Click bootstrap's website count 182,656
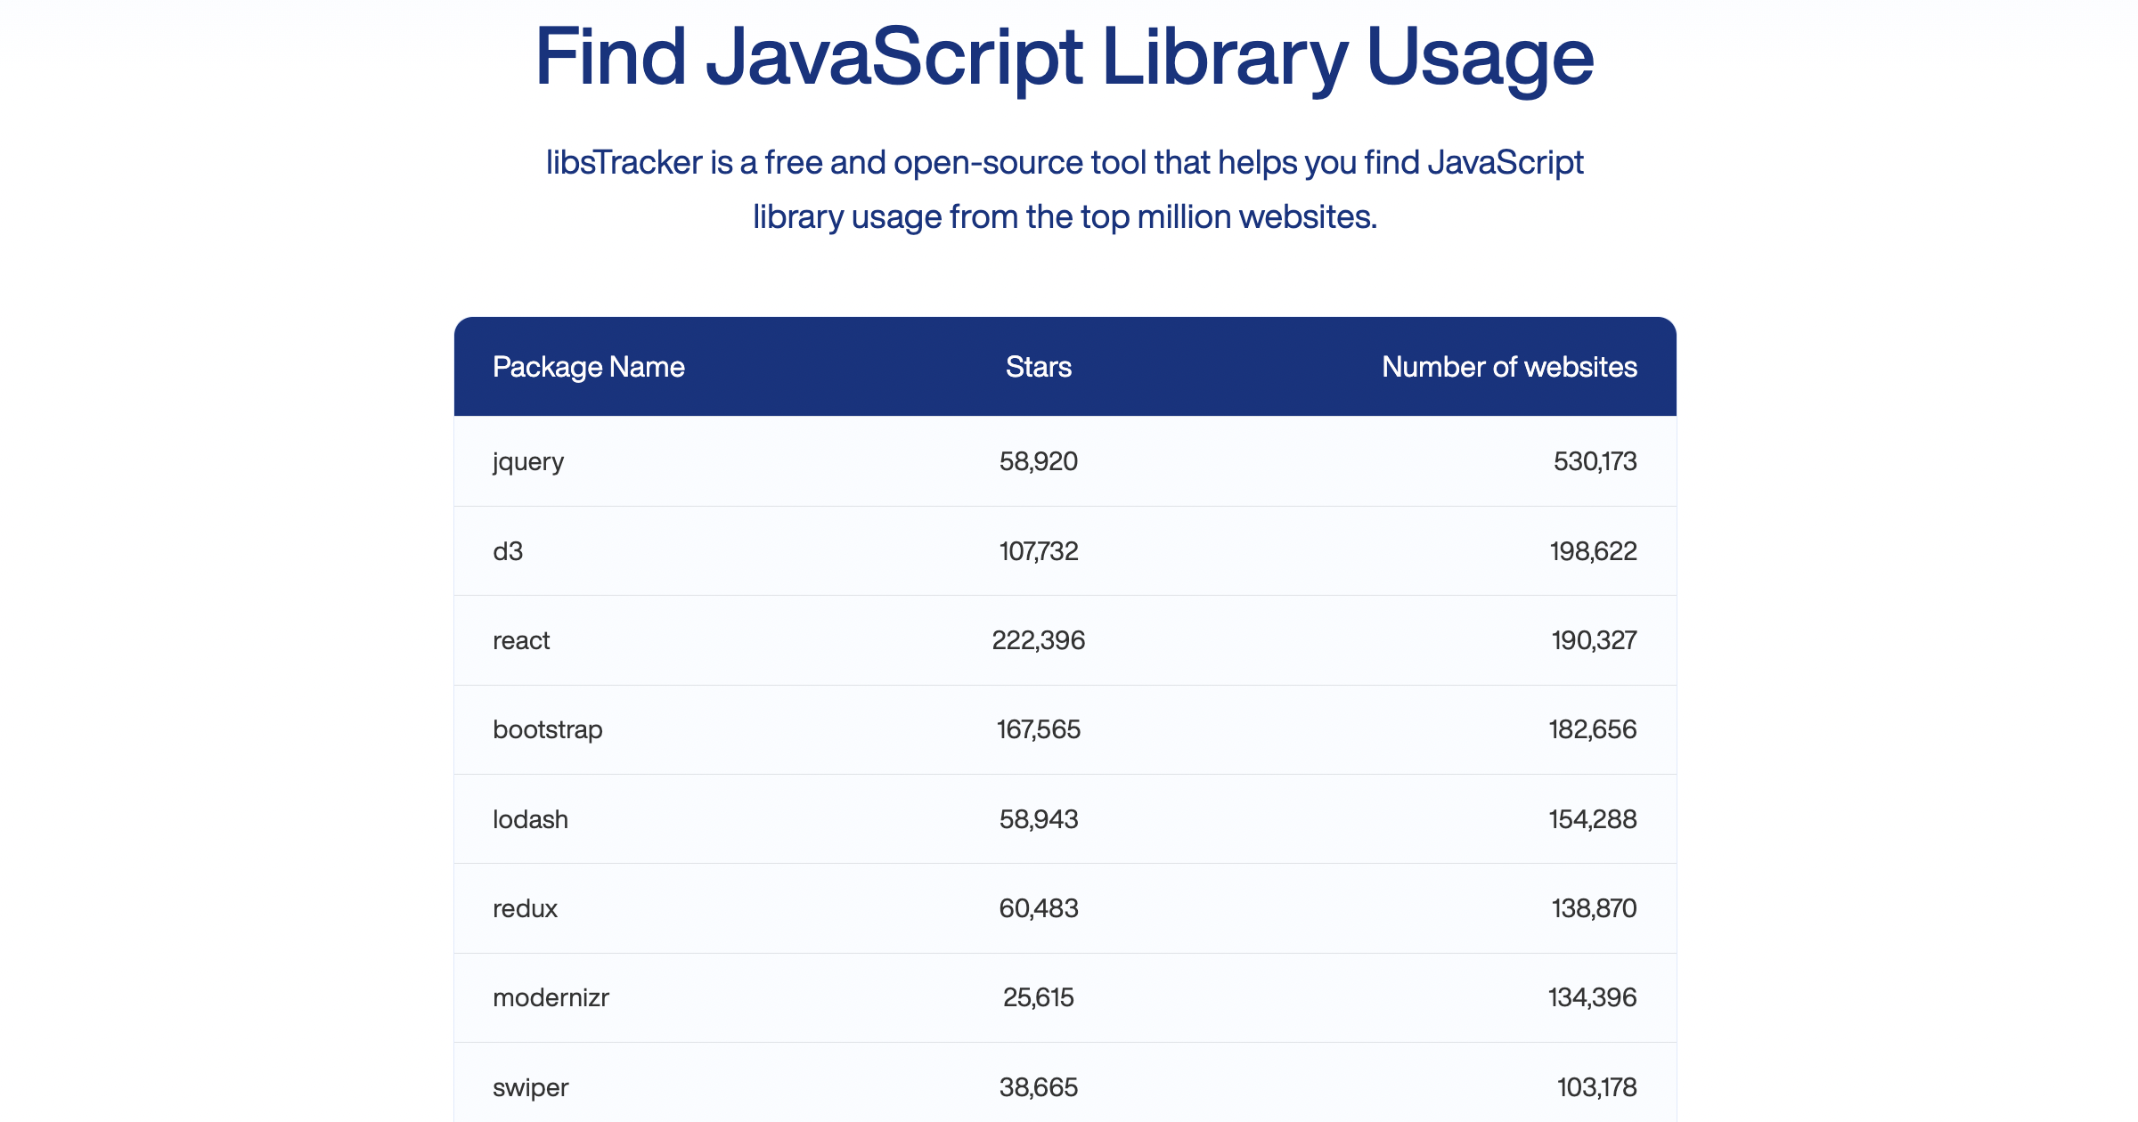Image resolution: width=2138 pixels, height=1122 pixels. pyautogui.click(x=1593, y=729)
